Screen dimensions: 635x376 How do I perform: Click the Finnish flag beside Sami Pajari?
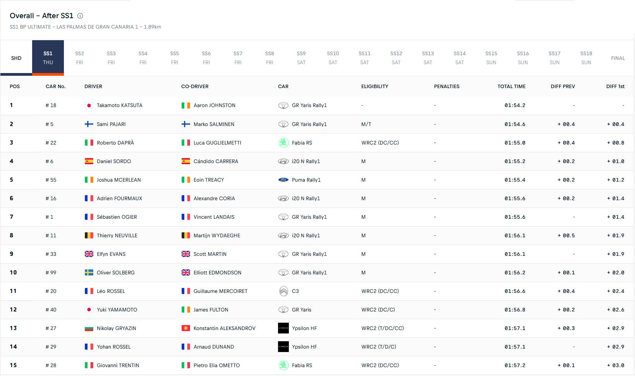pos(89,124)
